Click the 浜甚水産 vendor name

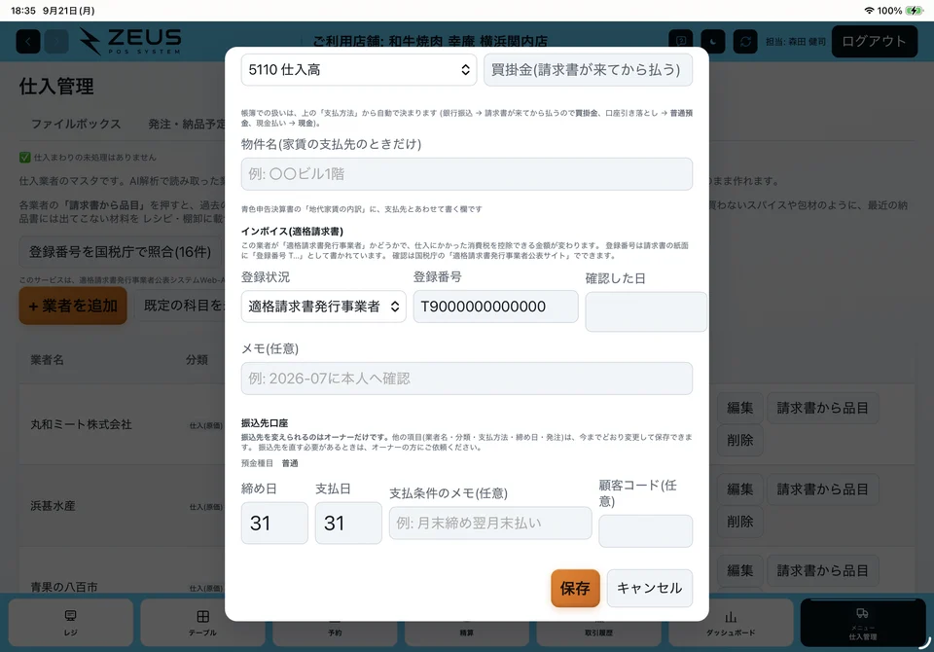(53, 506)
